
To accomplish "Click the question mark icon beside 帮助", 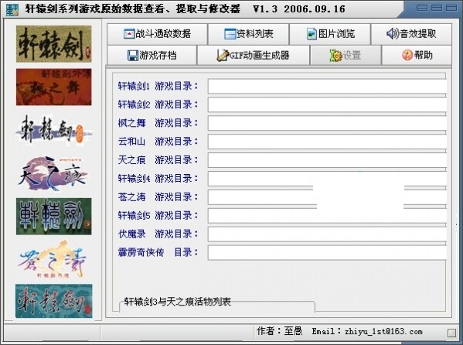I will [x=407, y=55].
